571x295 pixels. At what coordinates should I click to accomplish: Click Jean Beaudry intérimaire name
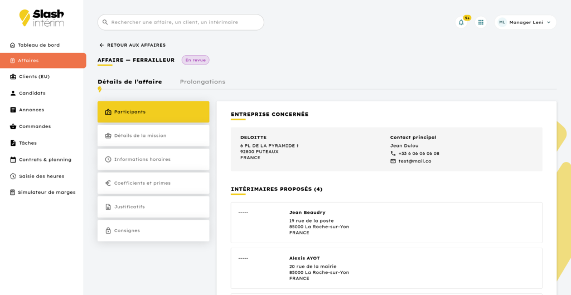click(x=307, y=213)
